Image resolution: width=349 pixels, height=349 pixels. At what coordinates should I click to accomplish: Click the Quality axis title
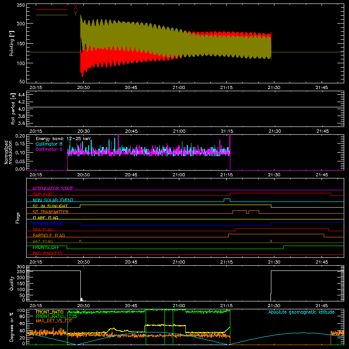tap(12, 283)
